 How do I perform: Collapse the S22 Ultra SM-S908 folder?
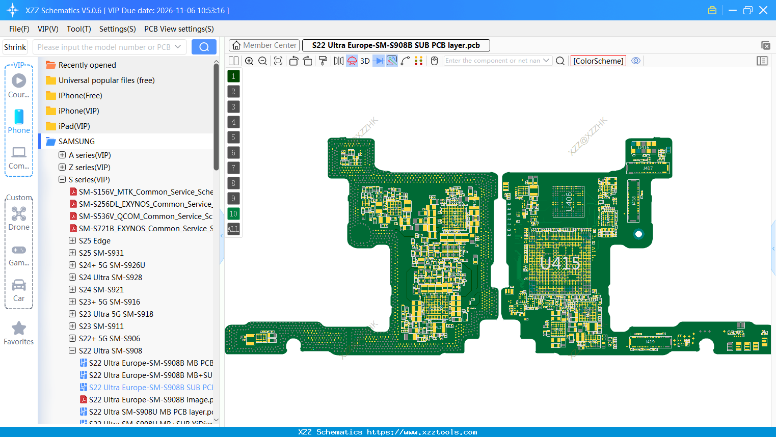tap(72, 350)
